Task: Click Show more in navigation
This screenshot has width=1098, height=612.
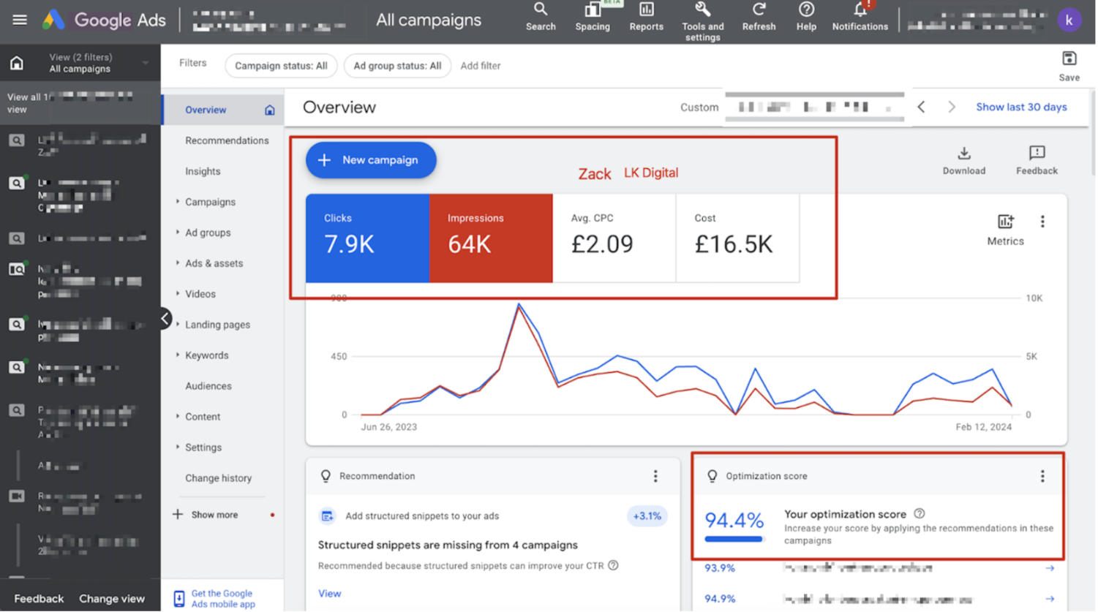Action: pyautogui.click(x=214, y=515)
